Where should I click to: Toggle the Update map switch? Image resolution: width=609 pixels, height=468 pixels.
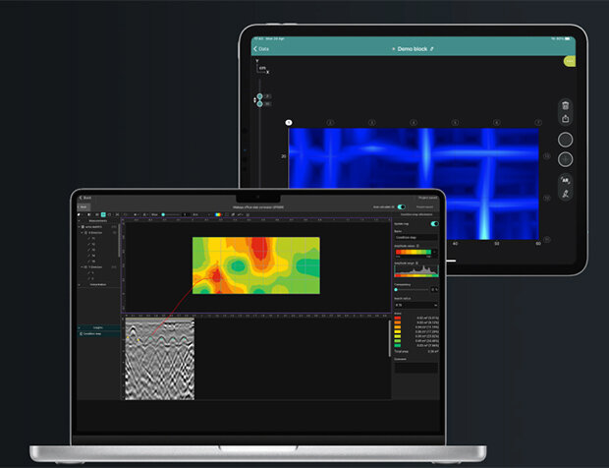(434, 223)
